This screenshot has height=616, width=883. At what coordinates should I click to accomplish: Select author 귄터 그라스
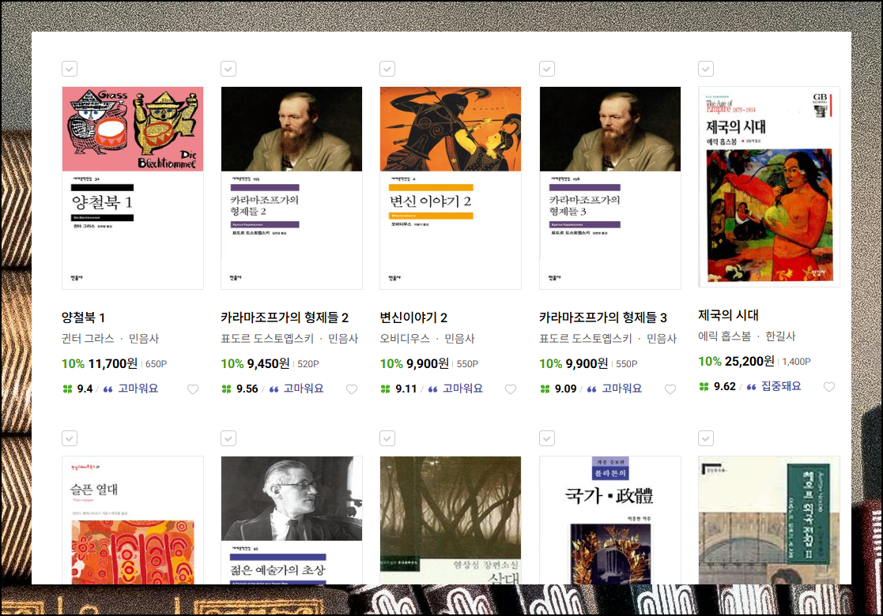[88, 339]
